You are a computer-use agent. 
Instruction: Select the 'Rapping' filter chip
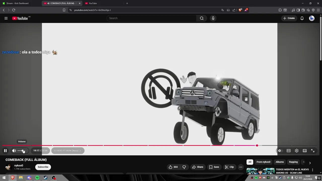(293, 162)
